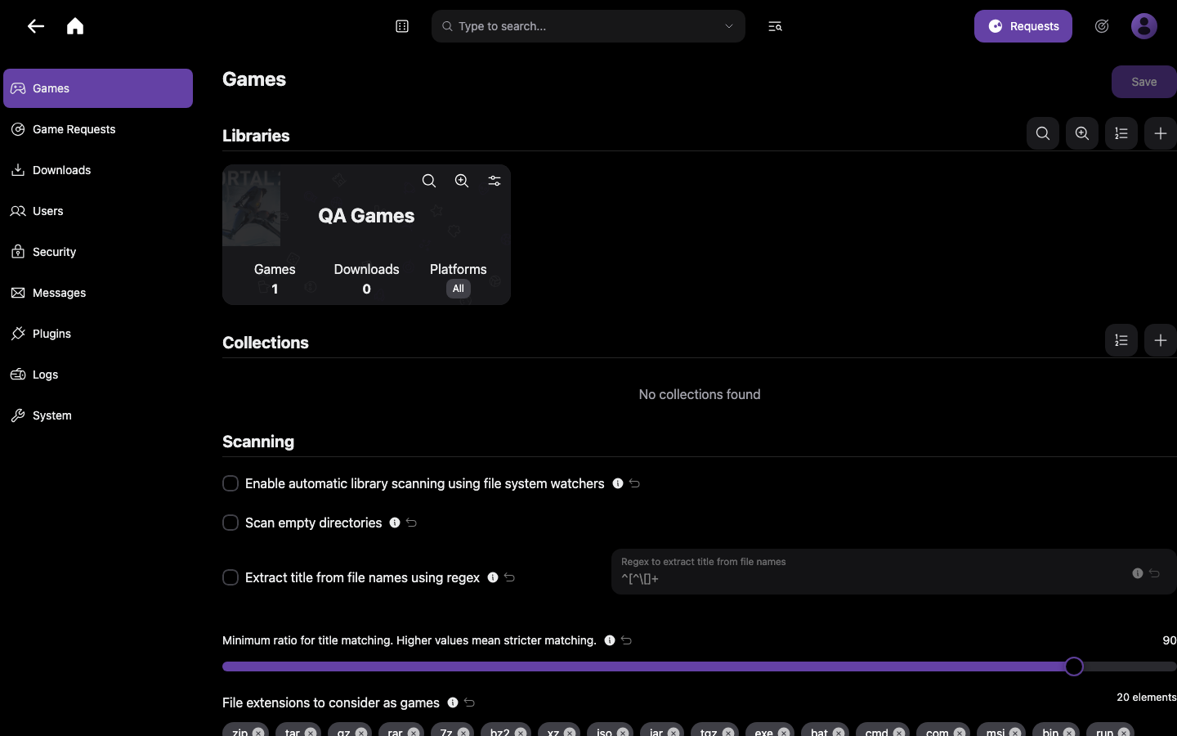
Task: Open Messages in the sidebar
Action: click(x=98, y=293)
